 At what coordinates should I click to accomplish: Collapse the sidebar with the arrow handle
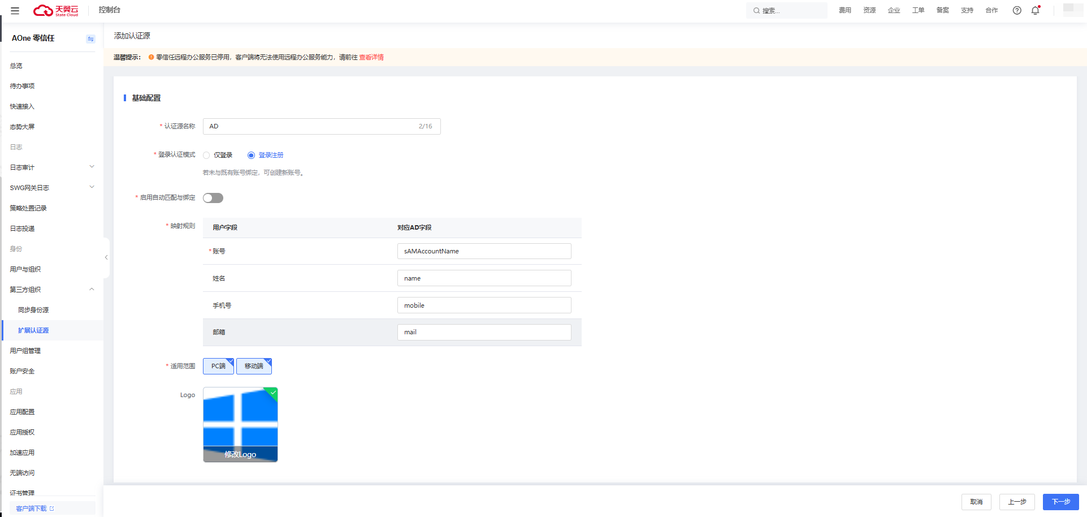tap(106, 257)
